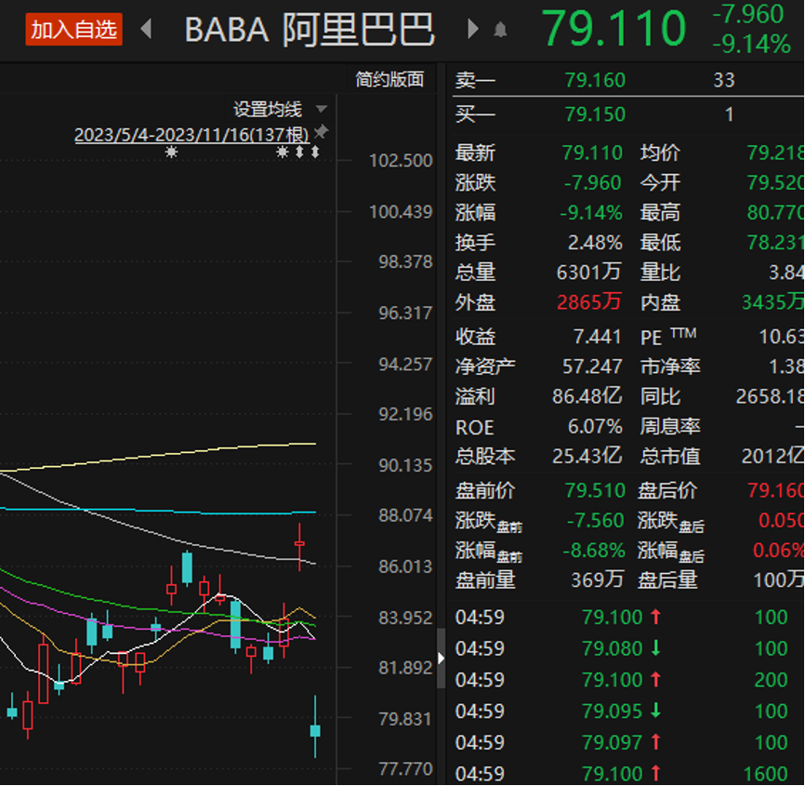Image resolution: width=805 pixels, height=786 pixels.
Task: Click the 周息率 label
Action: (x=670, y=426)
